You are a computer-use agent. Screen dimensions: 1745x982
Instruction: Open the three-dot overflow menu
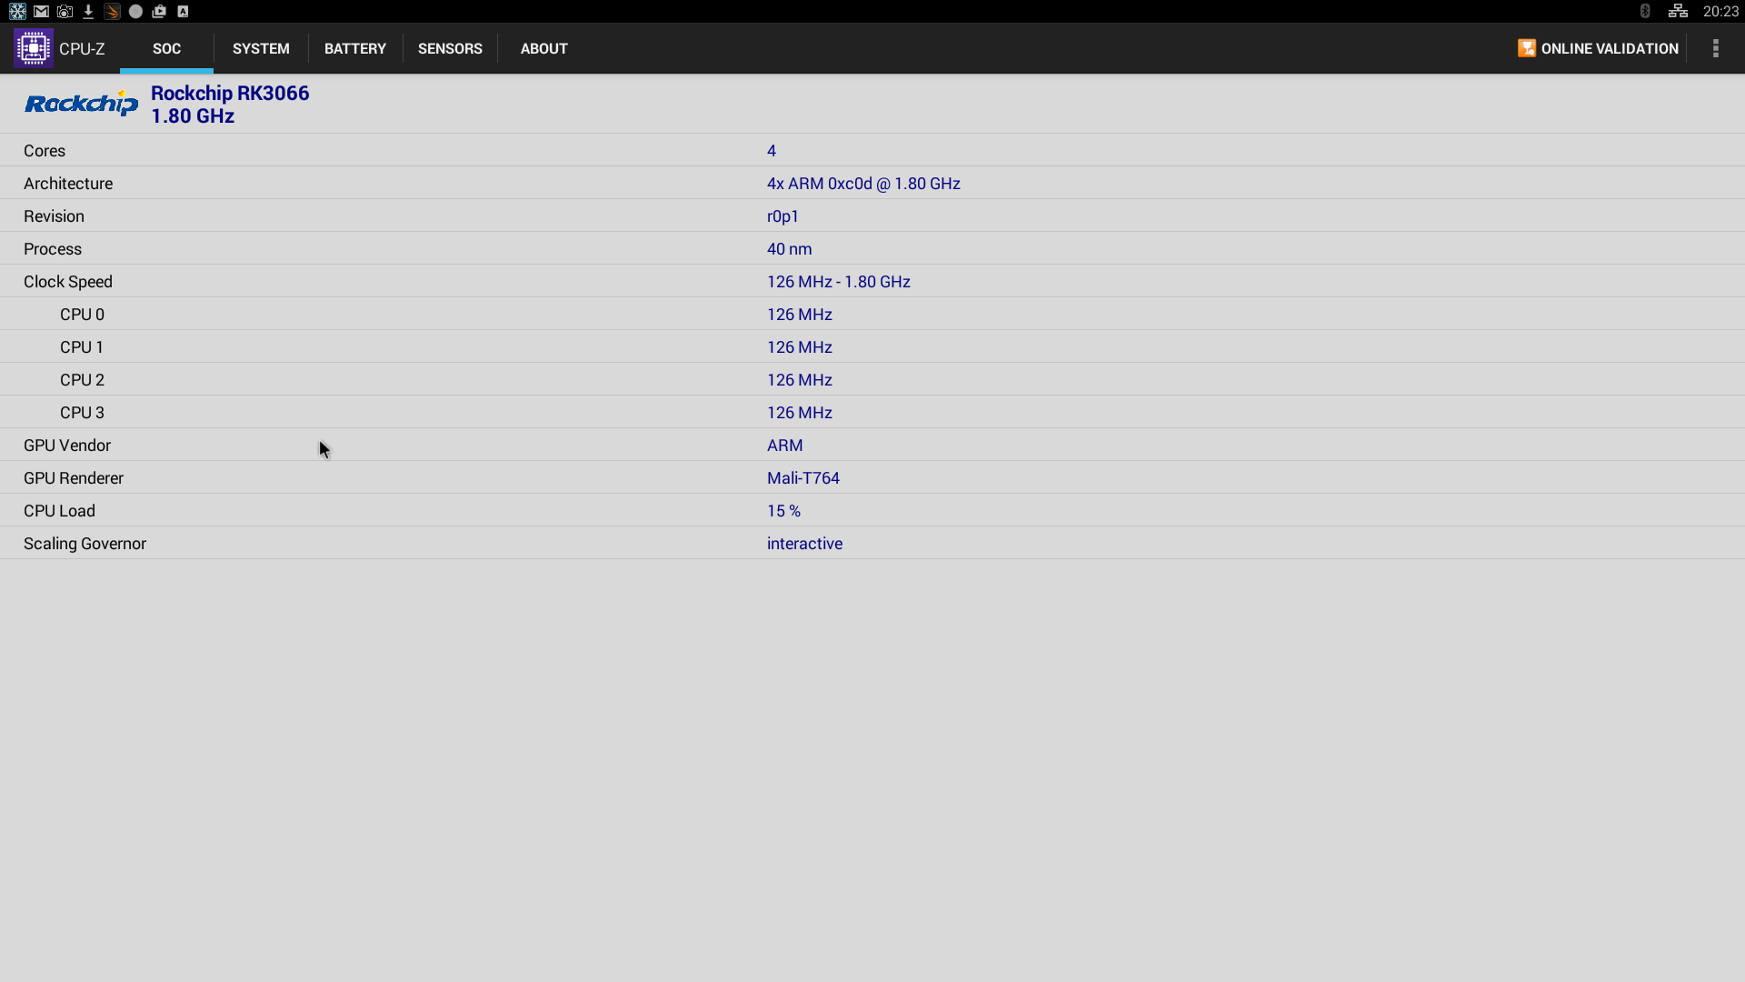click(1716, 48)
